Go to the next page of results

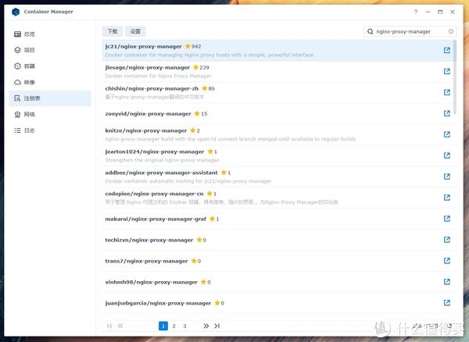coord(206,326)
